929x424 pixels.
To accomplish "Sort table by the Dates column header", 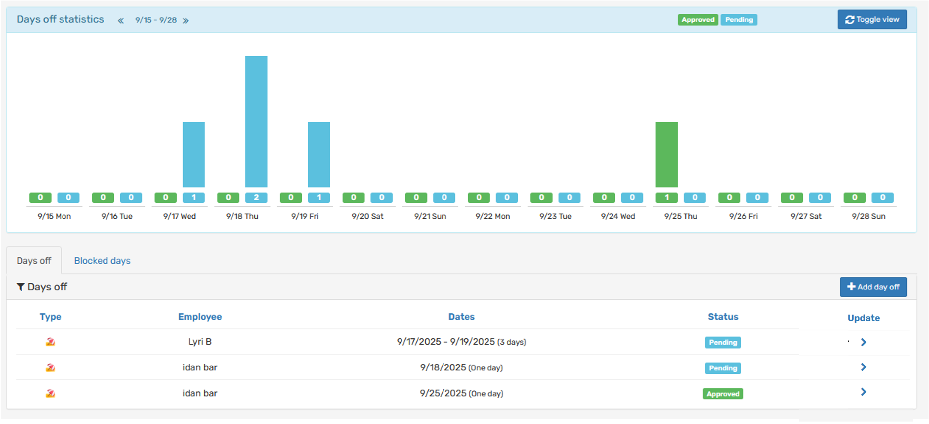I will pyautogui.click(x=461, y=317).
